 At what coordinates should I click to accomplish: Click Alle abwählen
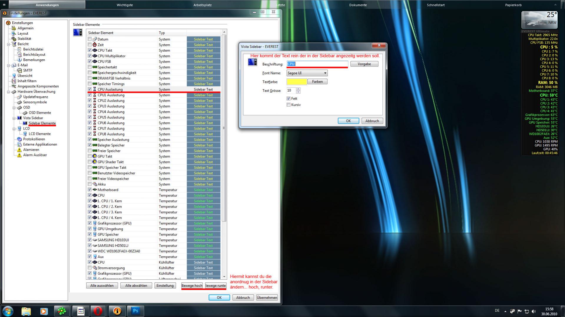[x=136, y=286]
